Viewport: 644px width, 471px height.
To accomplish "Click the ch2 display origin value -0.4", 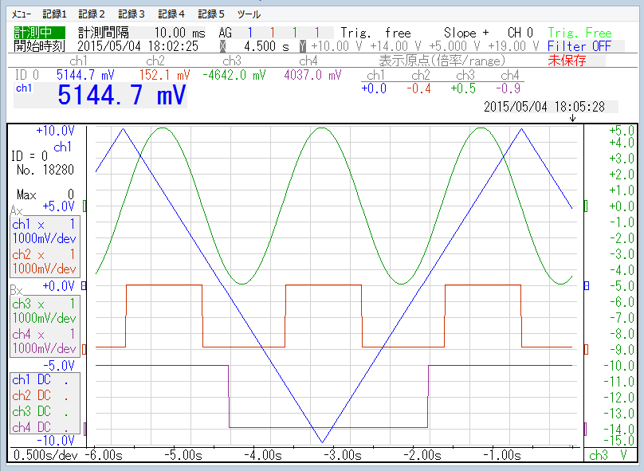I will point(419,88).
